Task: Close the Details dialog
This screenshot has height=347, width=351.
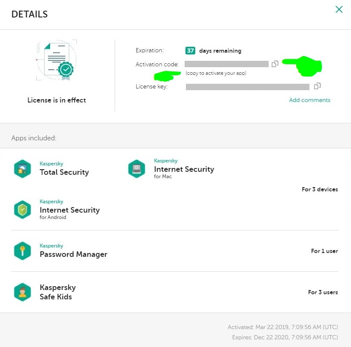Action: (339, 9)
